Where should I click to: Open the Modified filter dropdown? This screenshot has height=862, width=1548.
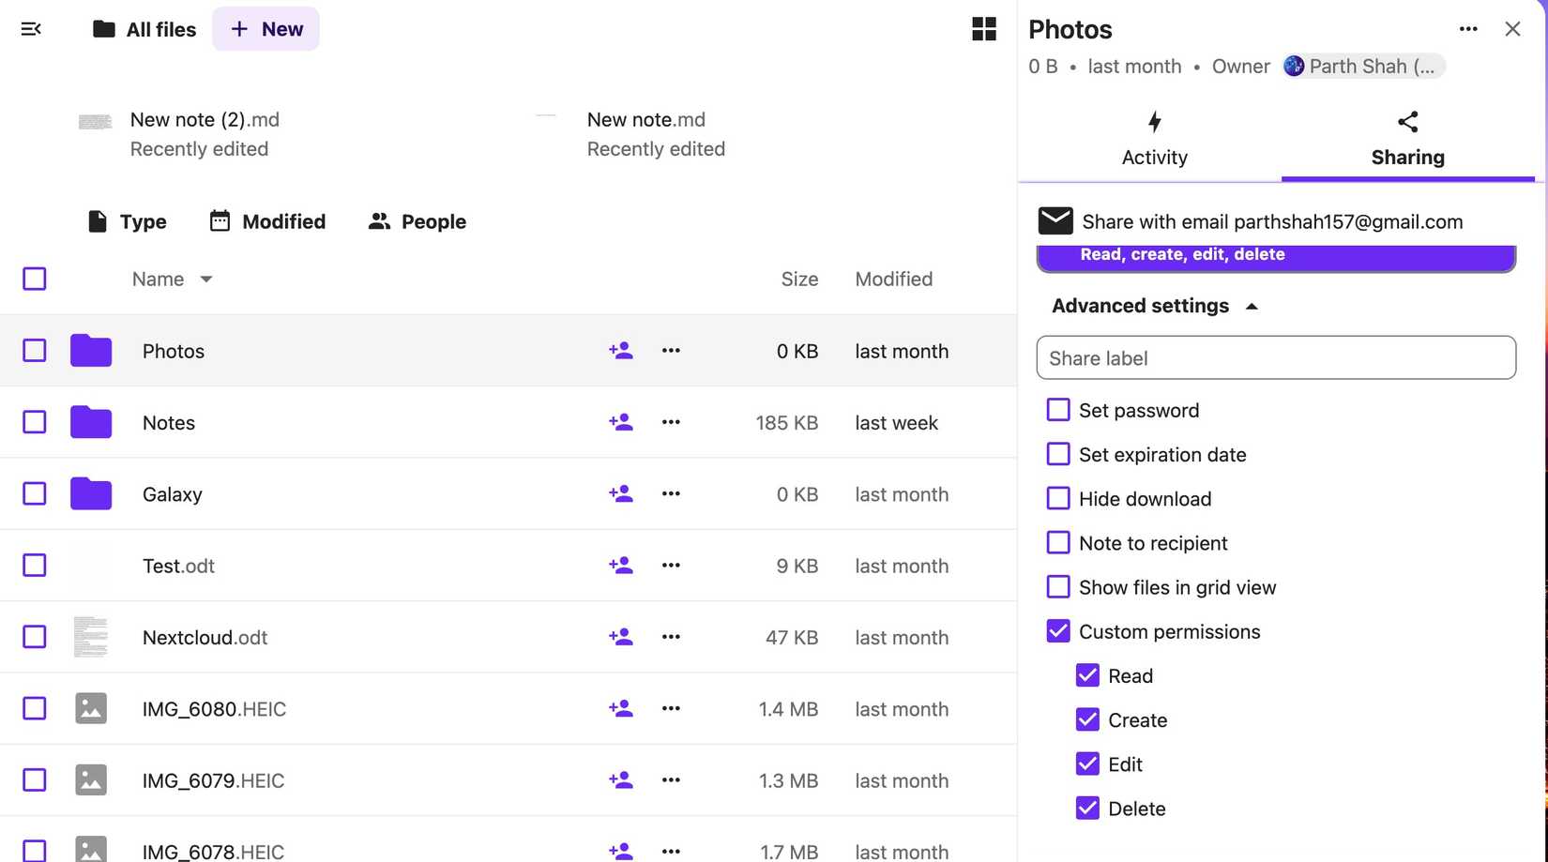pyautogui.click(x=267, y=221)
